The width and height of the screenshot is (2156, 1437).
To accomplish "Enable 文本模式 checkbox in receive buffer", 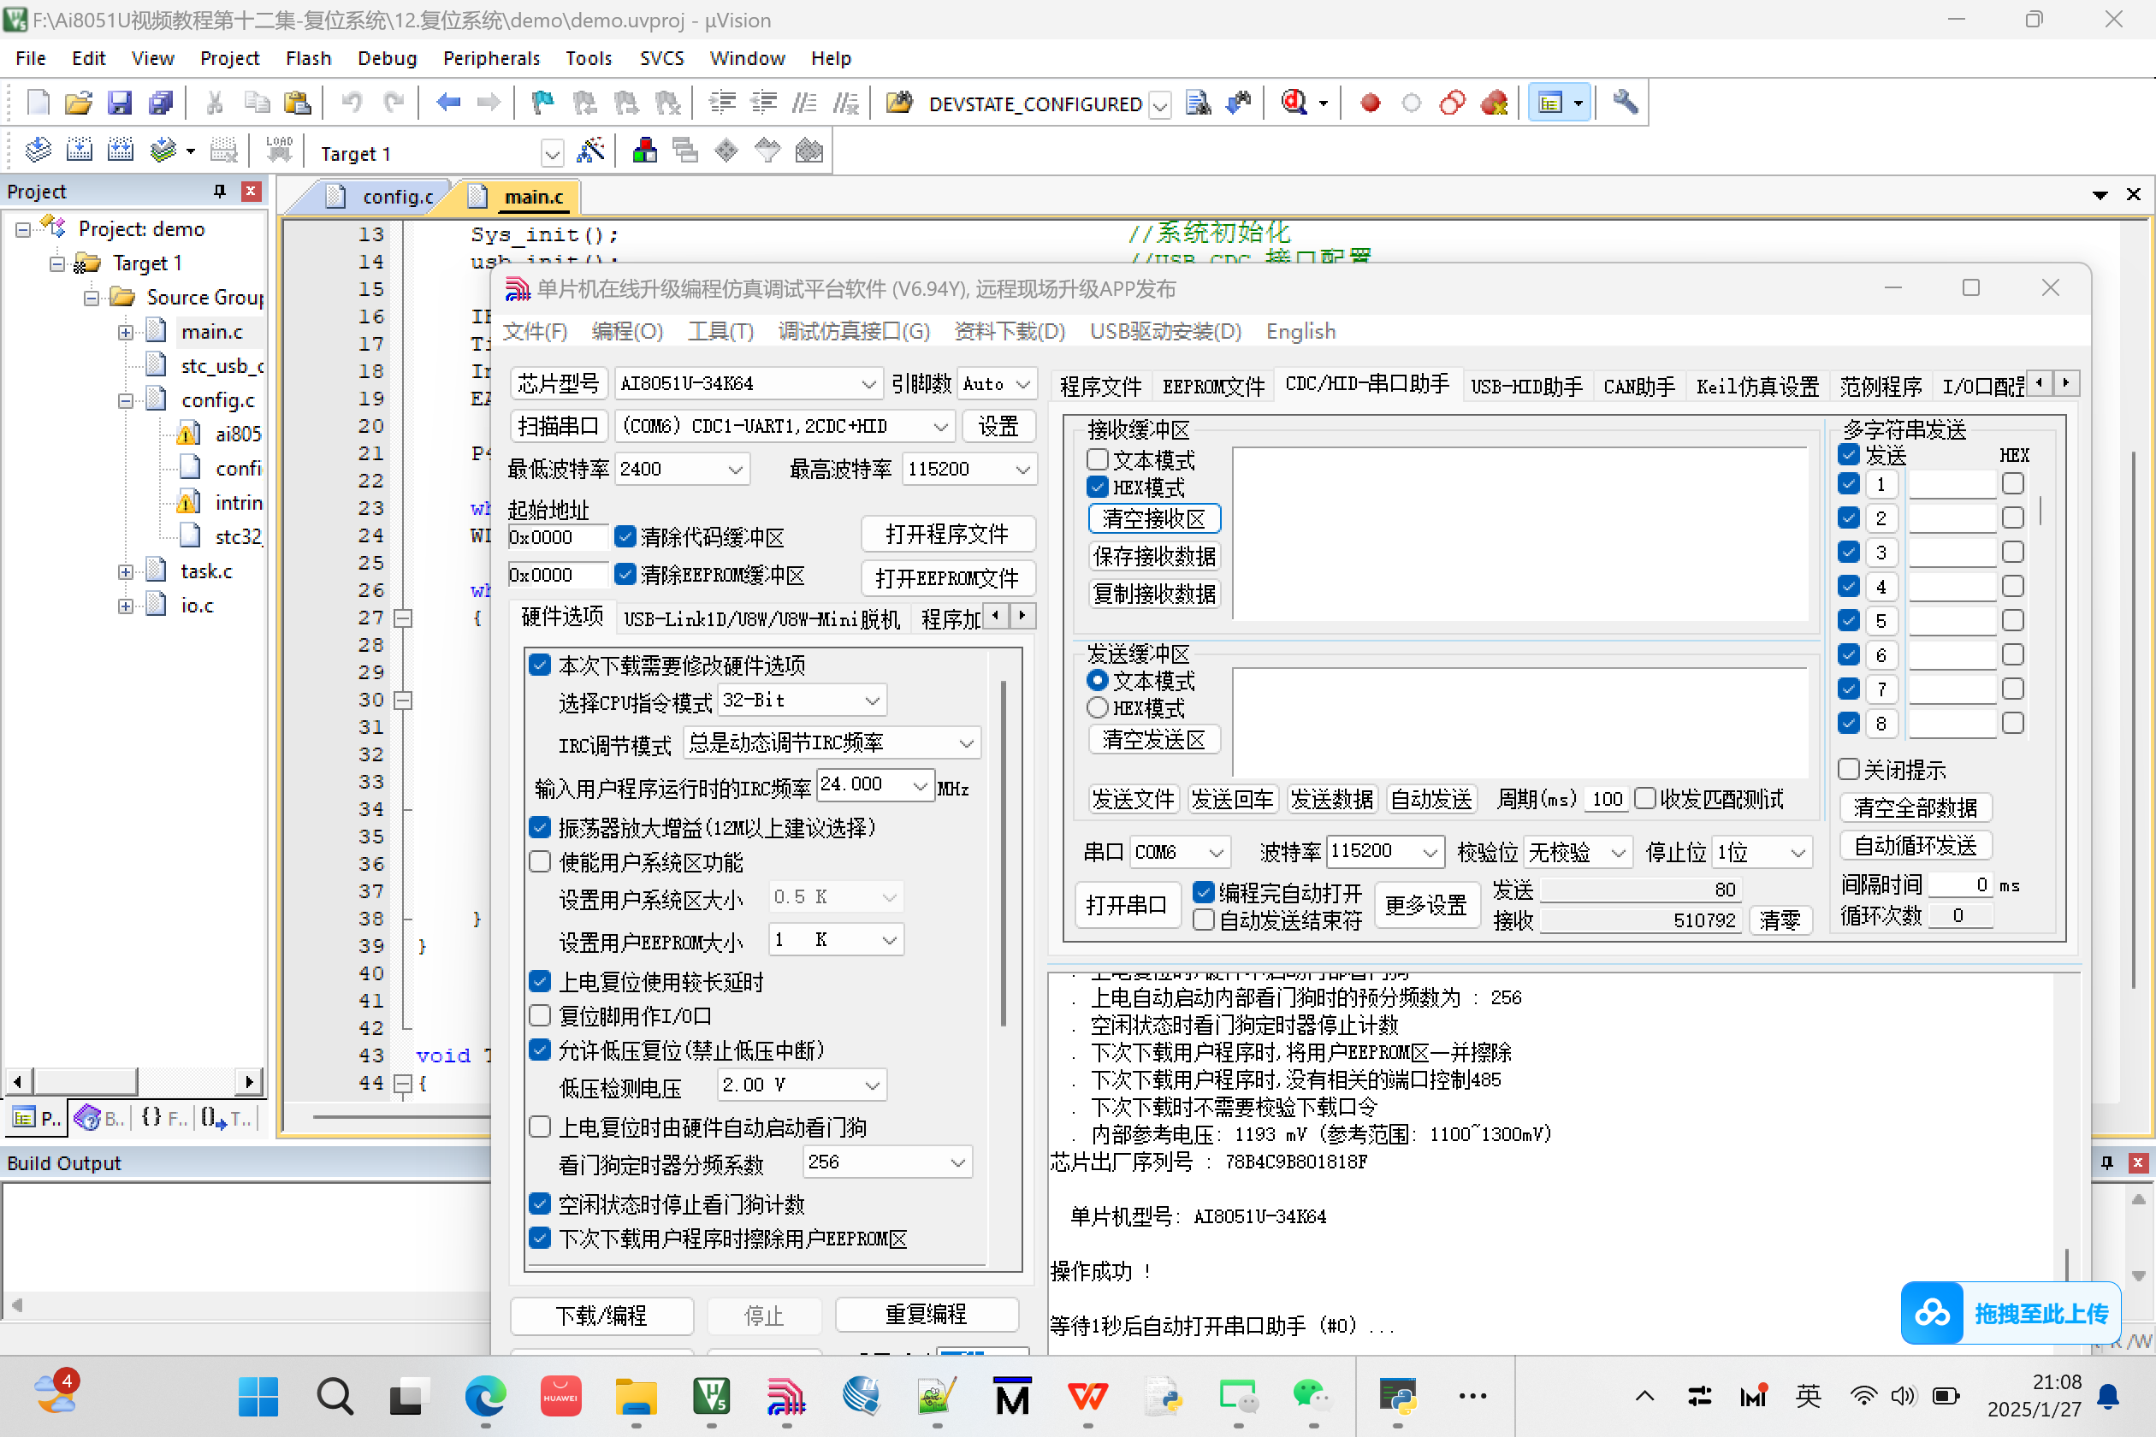I will click(x=1097, y=459).
